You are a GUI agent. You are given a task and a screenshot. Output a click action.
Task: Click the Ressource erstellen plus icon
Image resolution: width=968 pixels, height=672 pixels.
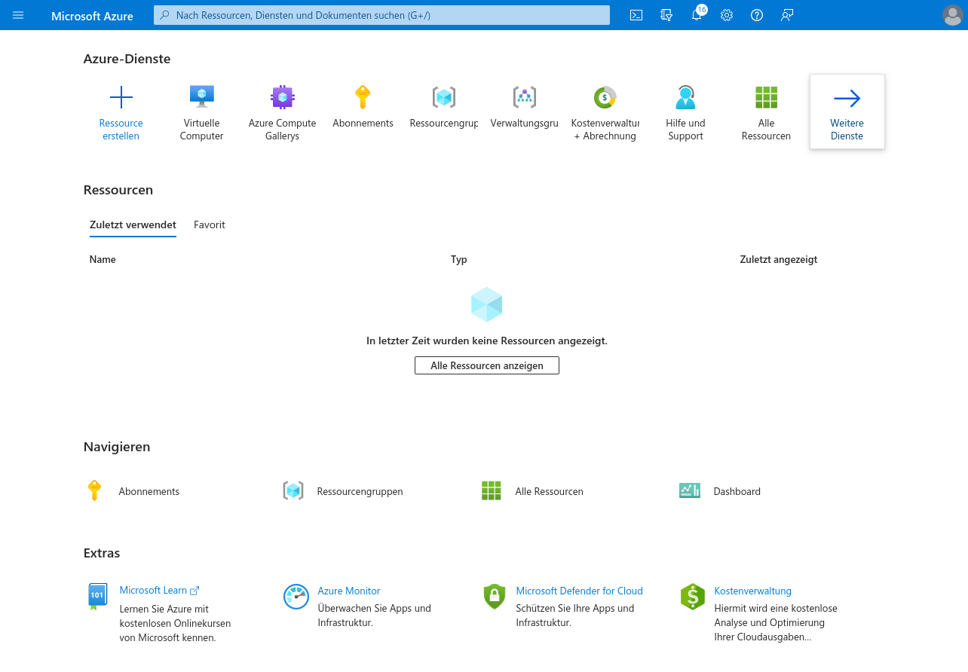pyautogui.click(x=121, y=98)
